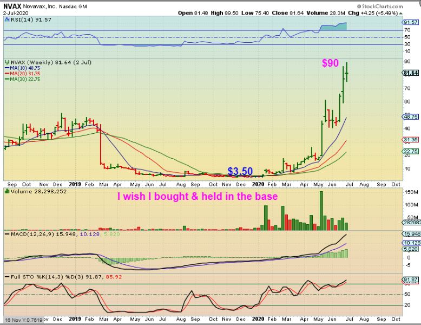Click the 91.87 stochastic tag on right axis
Screen dimensions: 421x325
coord(411,279)
